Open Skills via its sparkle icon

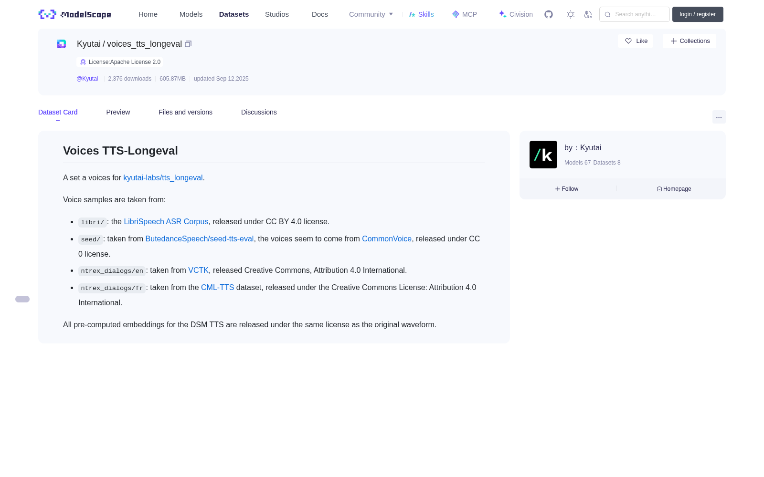coord(412,14)
